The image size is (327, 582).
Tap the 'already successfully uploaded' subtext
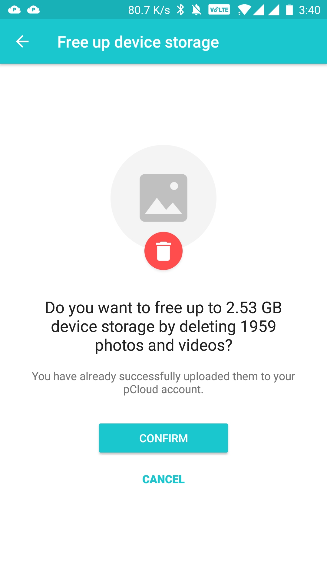tap(163, 383)
